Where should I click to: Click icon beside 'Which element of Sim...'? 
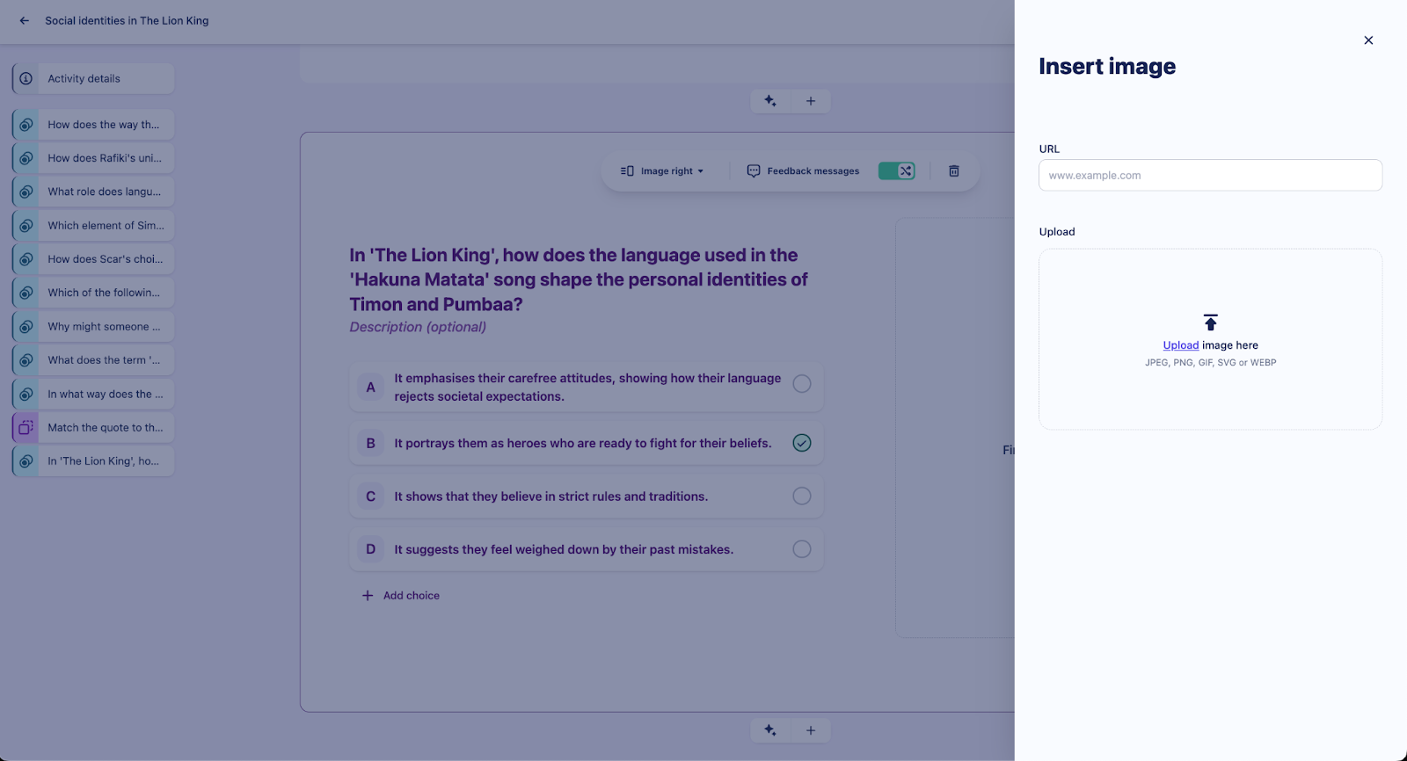(26, 226)
